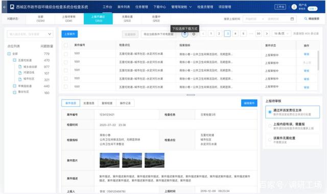
Task: Click the document icon of 城市社区
Action: pos(20,79)
